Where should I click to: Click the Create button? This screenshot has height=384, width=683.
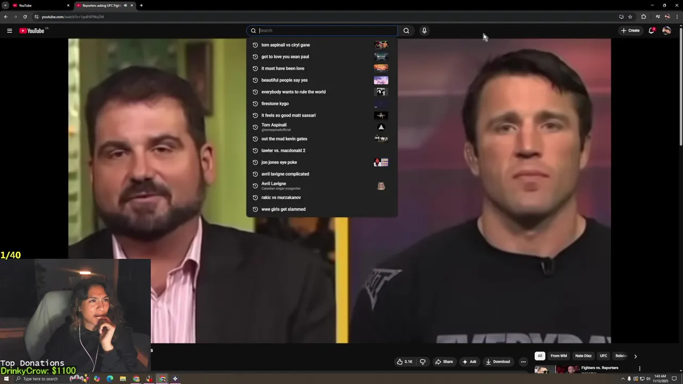630,30
